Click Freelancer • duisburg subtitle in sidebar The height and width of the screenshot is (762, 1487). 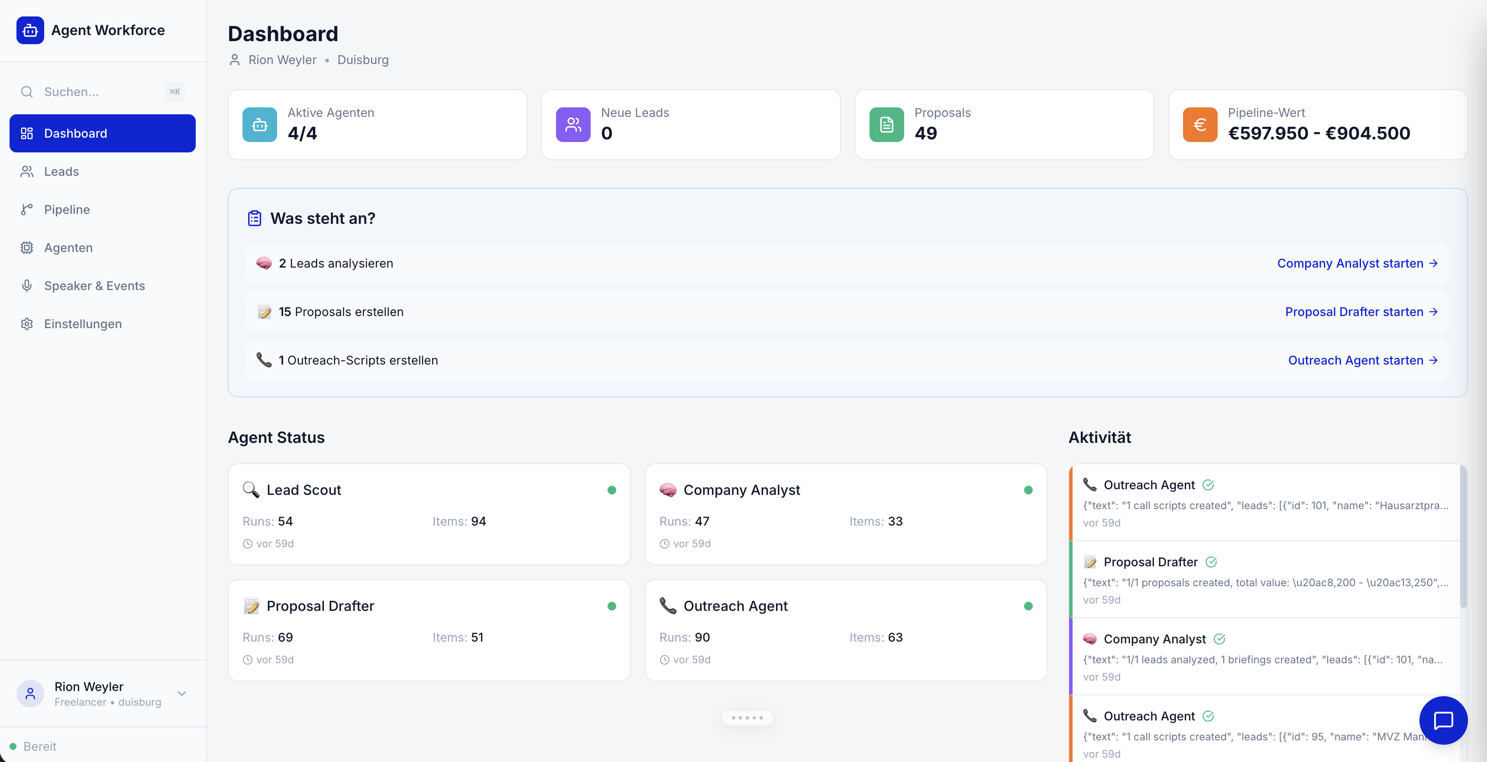(x=108, y=702)
